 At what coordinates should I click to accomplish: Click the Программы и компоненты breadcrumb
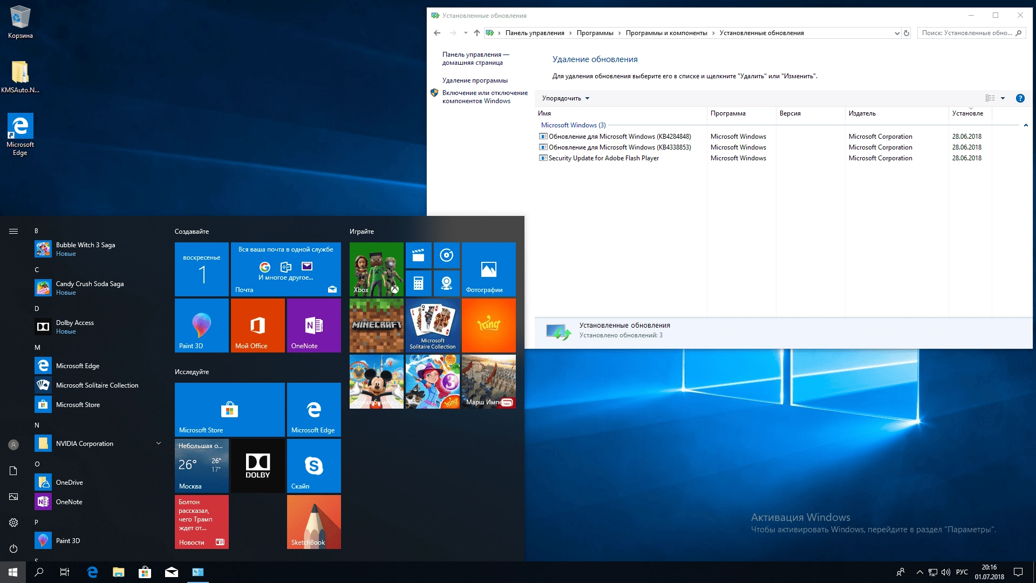[666, 33]
